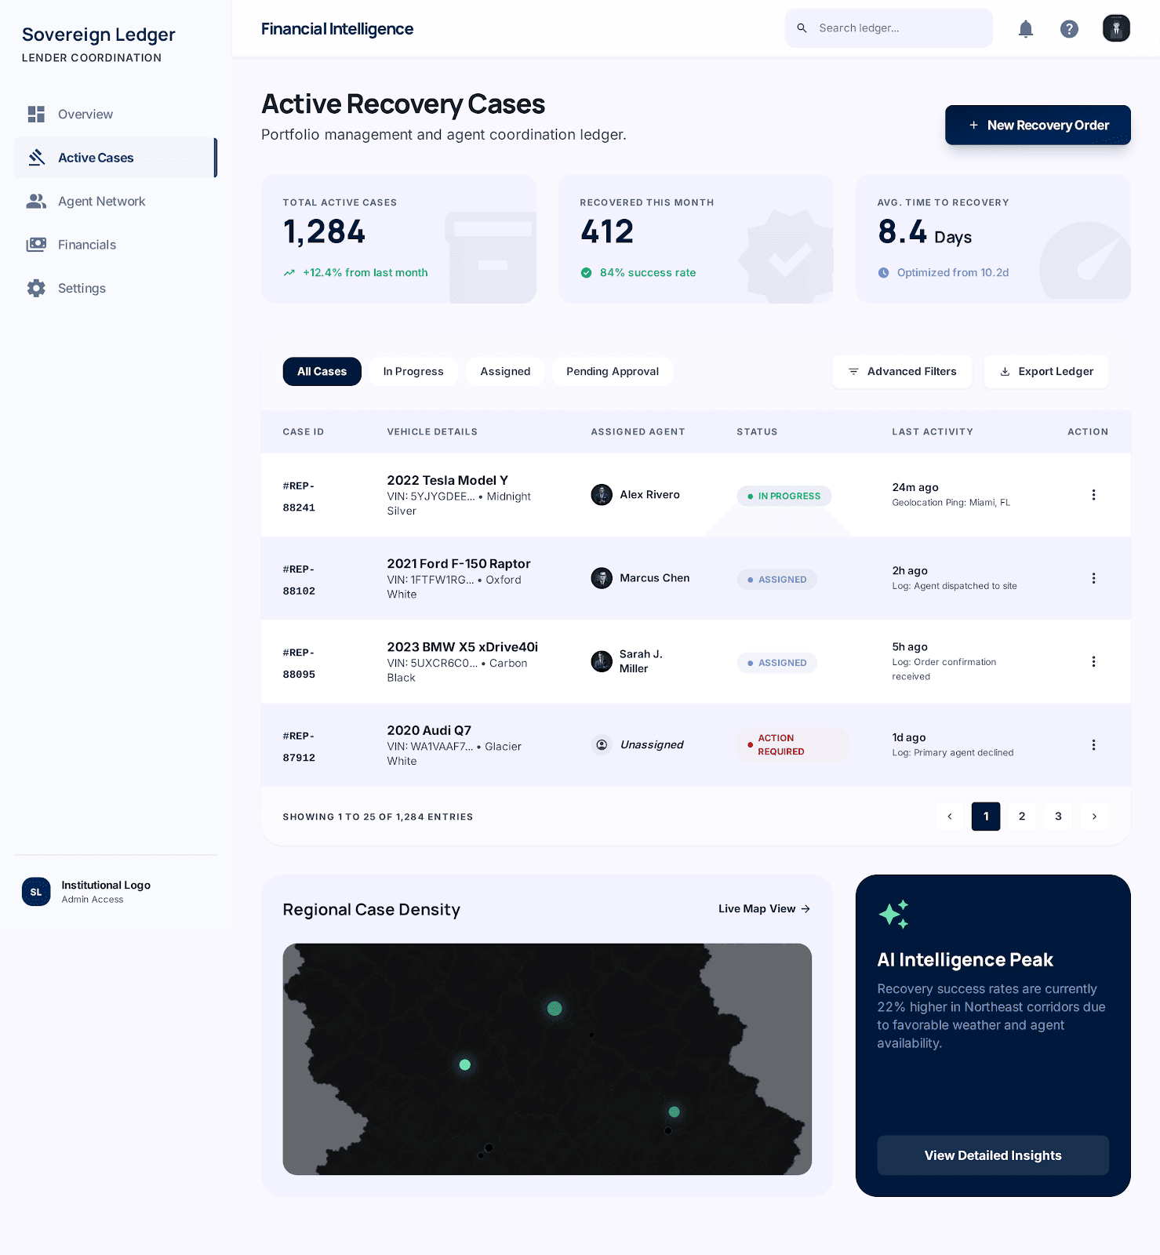Click the Last Activity column header
Viewport: 1160px width, 1255px height.
point(933,432)
